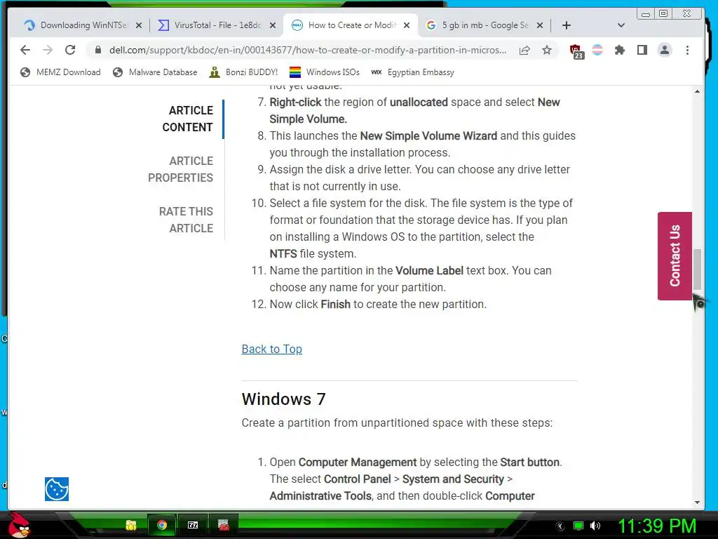Close the VirusTotal tab
This screenshot has height=539, width=718.
click(273, 26)
